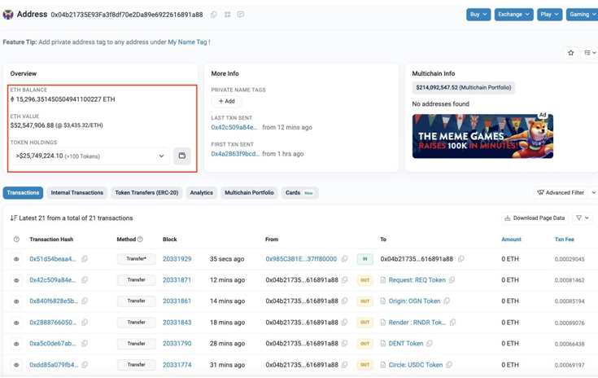Toggle eye icon for transaction 0x840f6828e5b
Image resolution: width=598 pixels, height=378 pixels.
pyautogui.click(x=16, y=301)
